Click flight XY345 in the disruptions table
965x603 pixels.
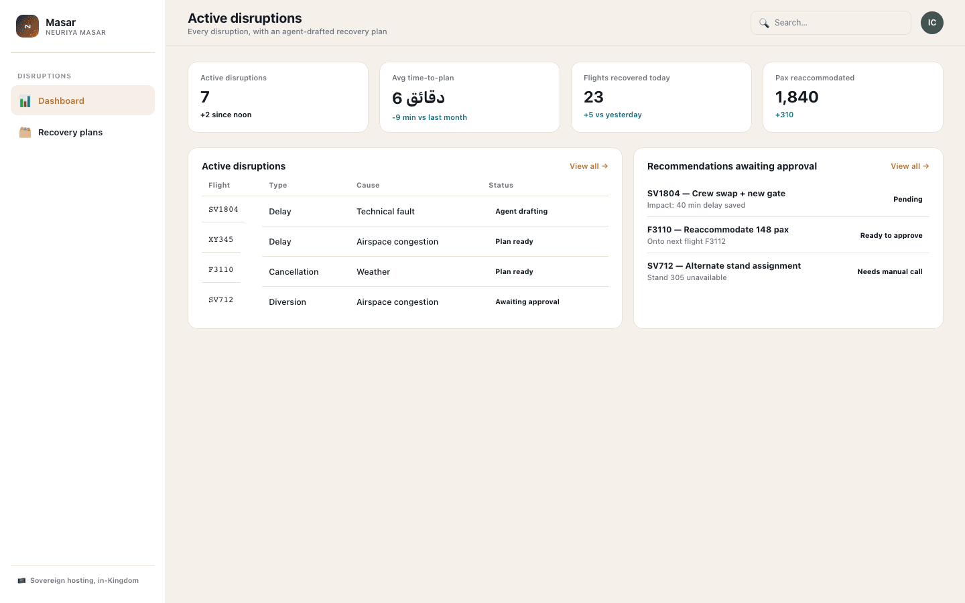point(221,240)
